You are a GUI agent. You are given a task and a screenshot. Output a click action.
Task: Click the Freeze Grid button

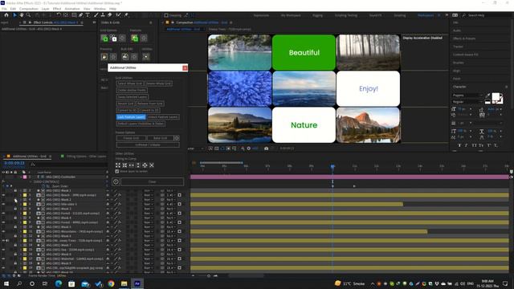pyautogui.click(x=131, y=138)
